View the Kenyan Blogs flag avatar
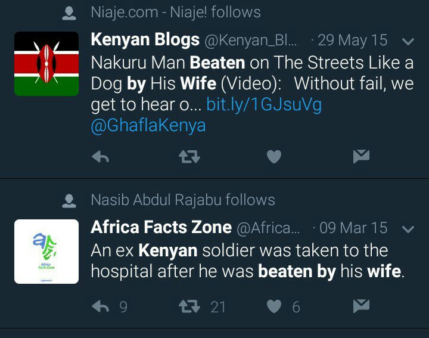 coord(46,64)
